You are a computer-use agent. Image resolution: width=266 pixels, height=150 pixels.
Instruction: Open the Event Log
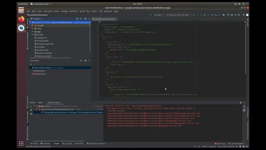(220, 143)
